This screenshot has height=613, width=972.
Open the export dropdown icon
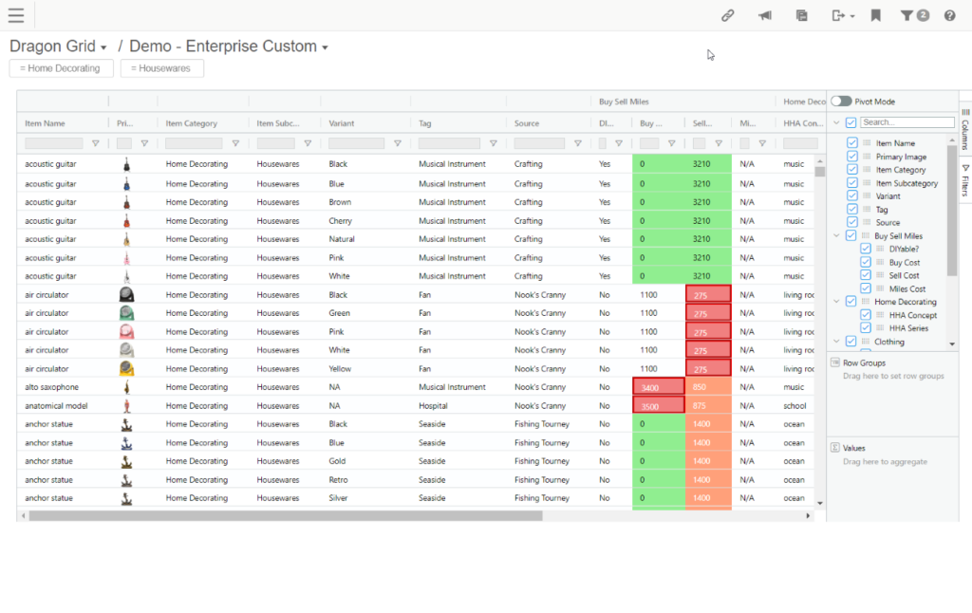[x=842, y=15]
